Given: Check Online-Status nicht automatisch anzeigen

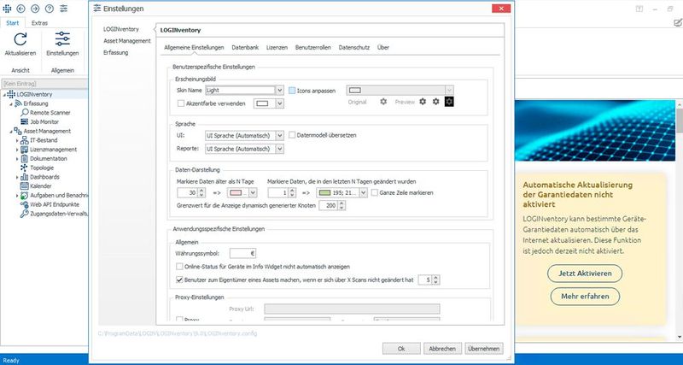Looking at the screenshot, I should pyautogui.click(x=179, y=266).
